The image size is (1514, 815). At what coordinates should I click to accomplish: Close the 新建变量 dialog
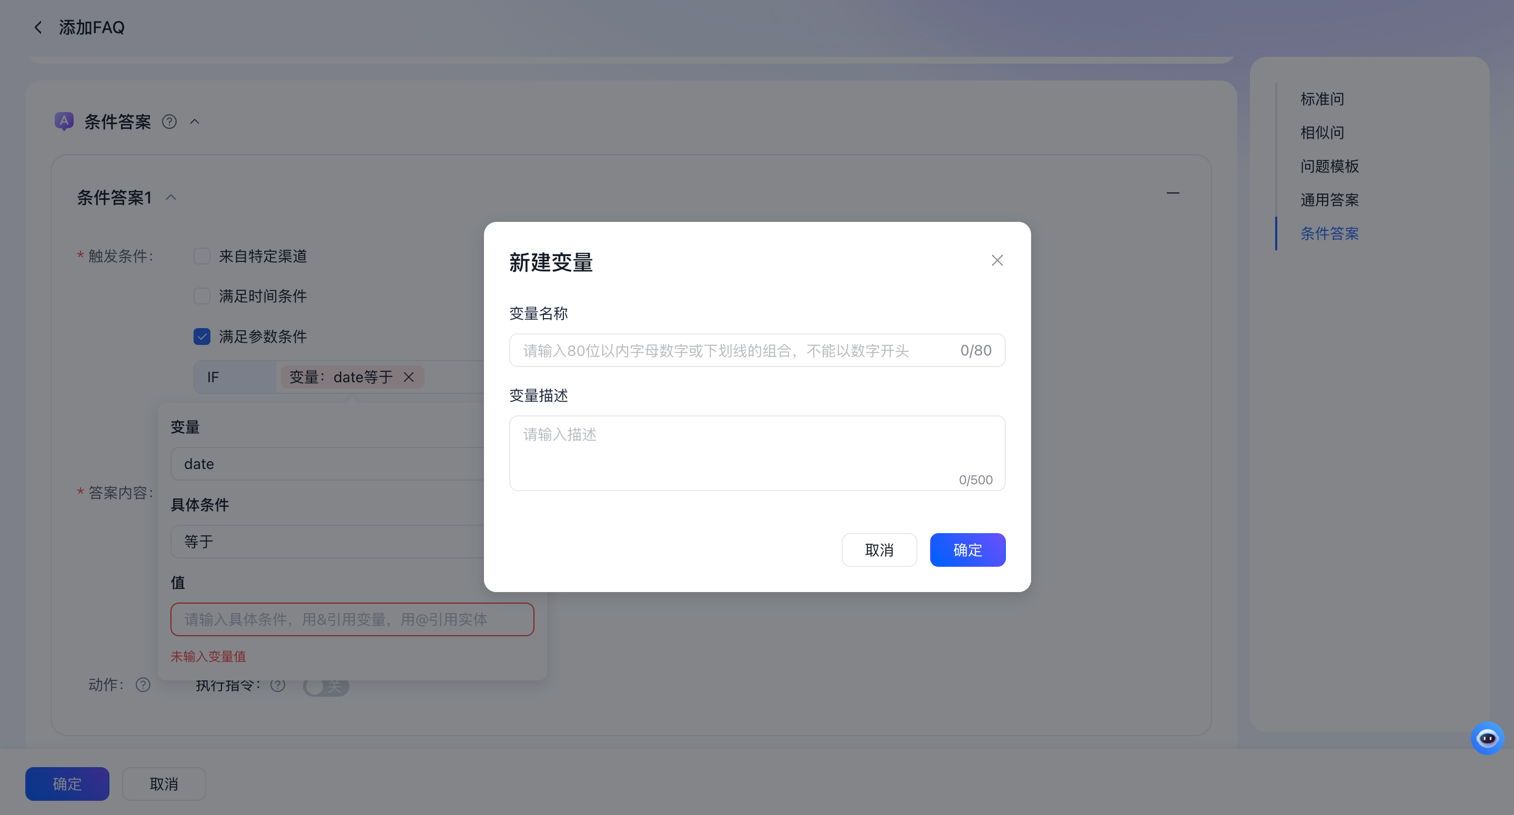pos(997,260)
